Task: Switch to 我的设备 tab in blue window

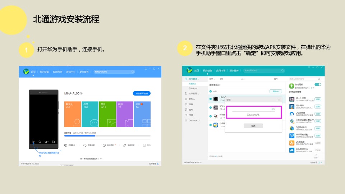Action: pyautogui.click(x=44, y=72)
